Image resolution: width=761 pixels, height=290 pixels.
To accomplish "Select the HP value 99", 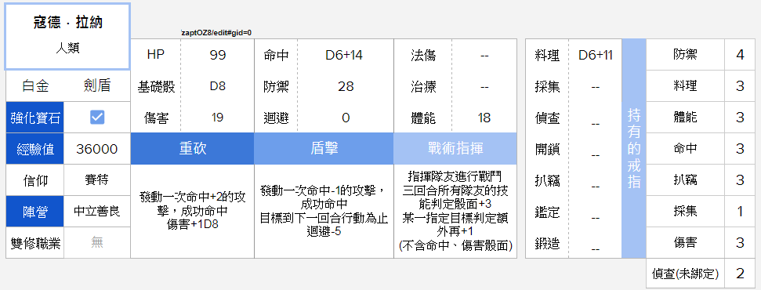I will pos(218,55).
